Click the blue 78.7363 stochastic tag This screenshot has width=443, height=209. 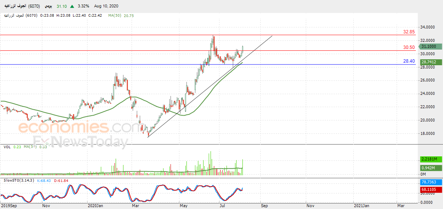pos(431,182)
